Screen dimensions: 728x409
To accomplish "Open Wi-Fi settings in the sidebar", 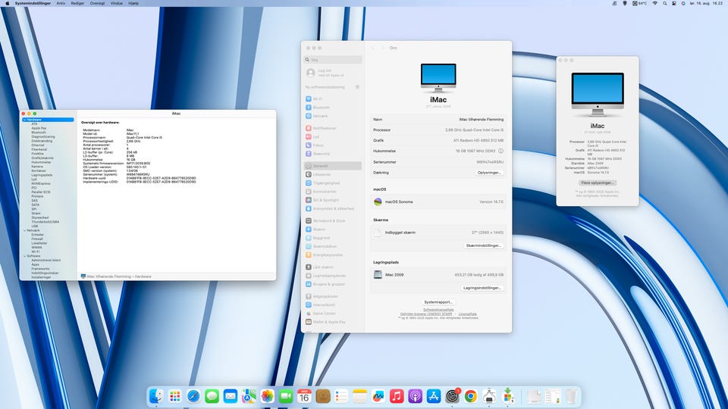I will 318,98.
